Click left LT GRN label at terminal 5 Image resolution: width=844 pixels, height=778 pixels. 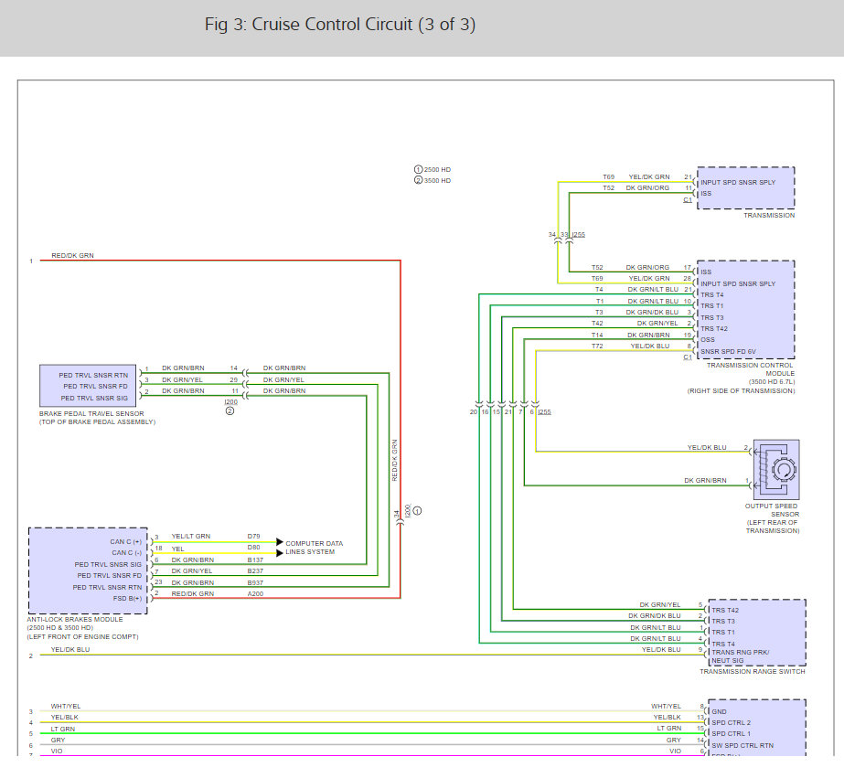[x=63, y=729]
